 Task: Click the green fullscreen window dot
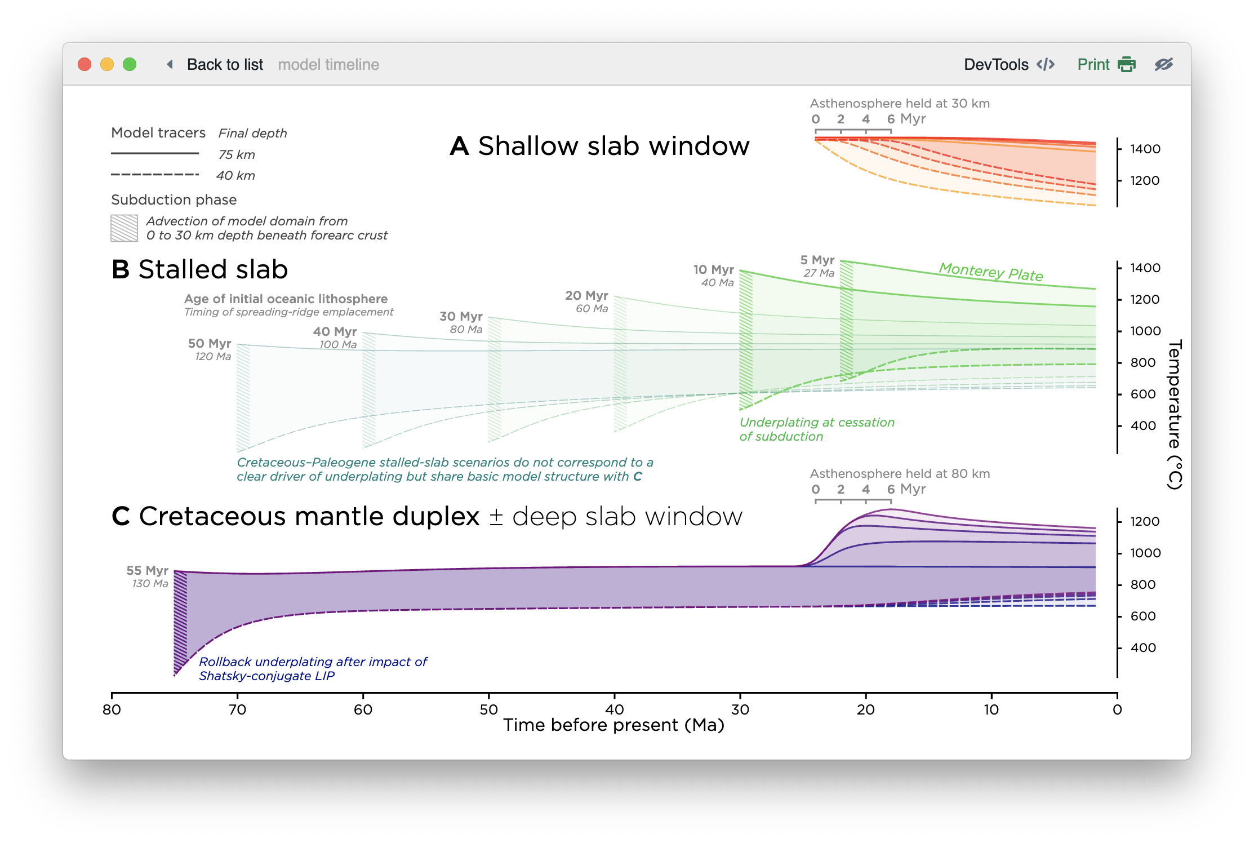pos(130,65)
